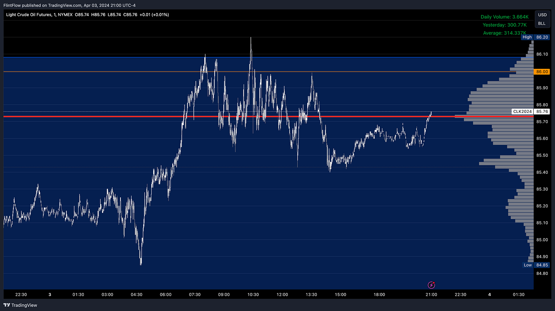The height and width of the screenshot is (311, 555).
Task: Click the 07:30 time axis label
Action: click(x=195, y=295)
